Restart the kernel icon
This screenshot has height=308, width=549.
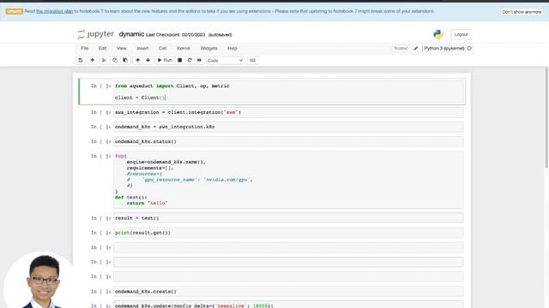[190, 60]
